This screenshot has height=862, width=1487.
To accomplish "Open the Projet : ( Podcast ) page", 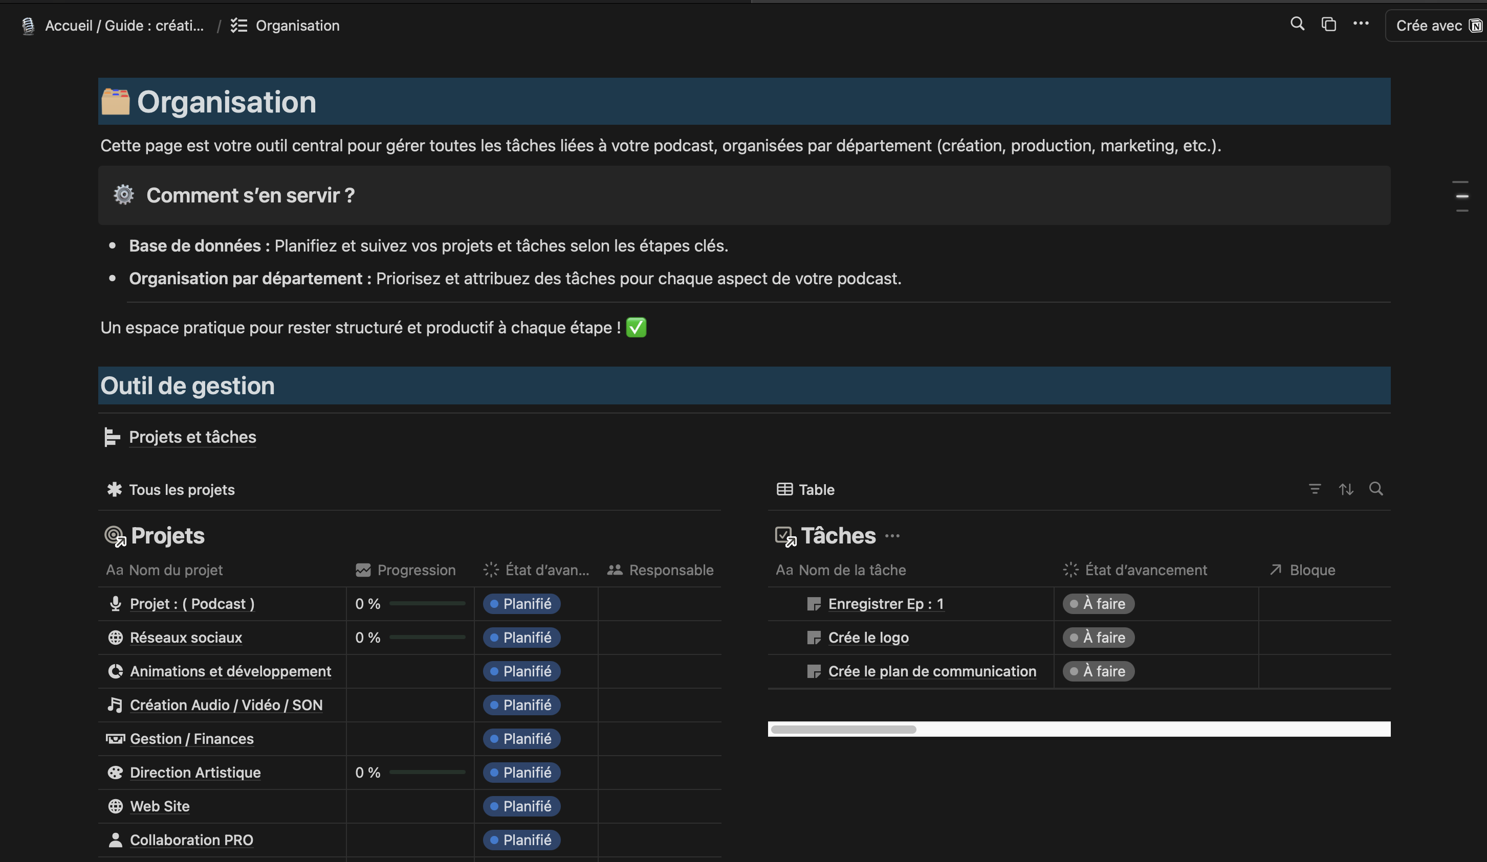I will point(192,604).
